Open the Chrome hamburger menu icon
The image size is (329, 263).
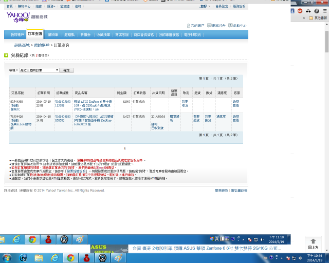[325, 11]
